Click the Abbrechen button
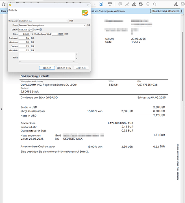The width and height of the screenshot is (185, 203). (81, 68)
